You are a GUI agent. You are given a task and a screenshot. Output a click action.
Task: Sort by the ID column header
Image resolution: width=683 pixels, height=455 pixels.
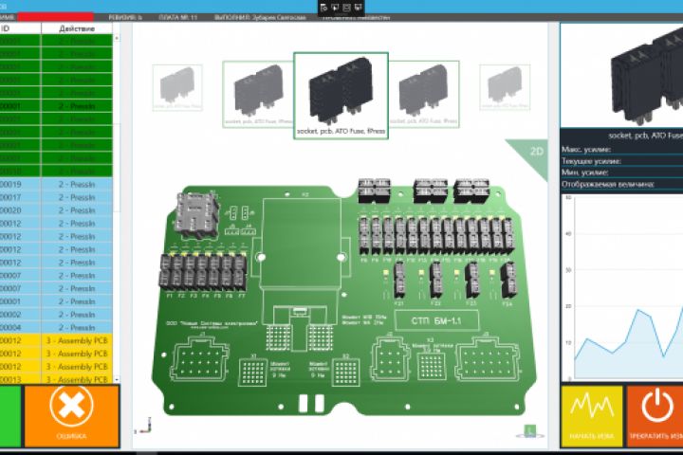(21, 28)
